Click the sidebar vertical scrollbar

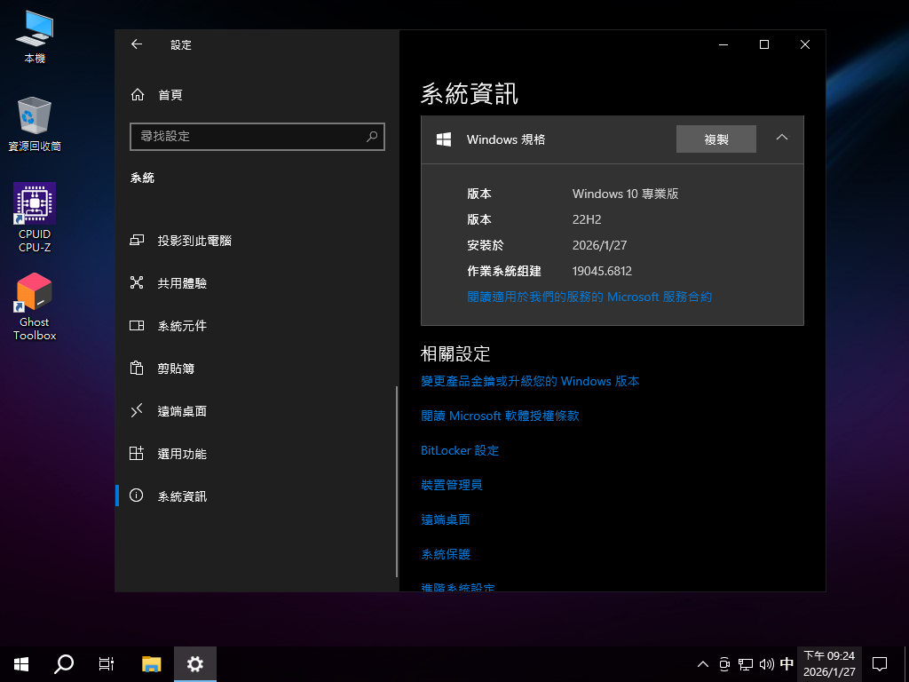397,480
